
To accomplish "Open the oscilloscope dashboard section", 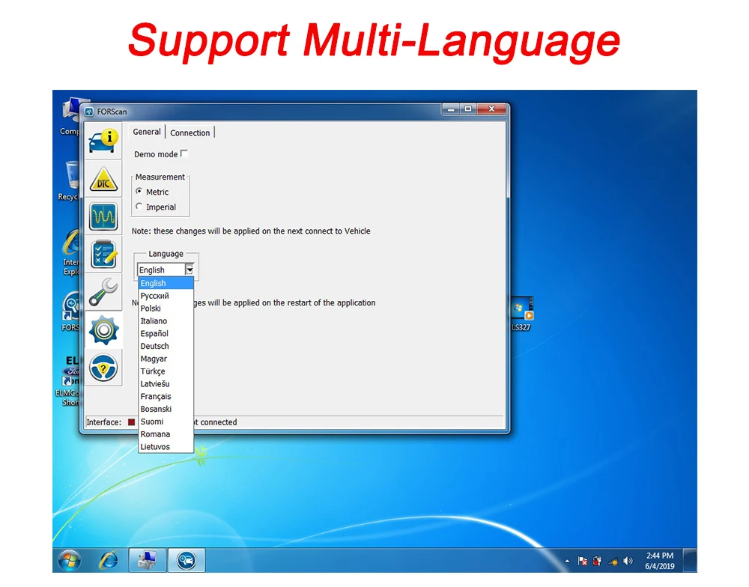I will (x=103, y=217).
